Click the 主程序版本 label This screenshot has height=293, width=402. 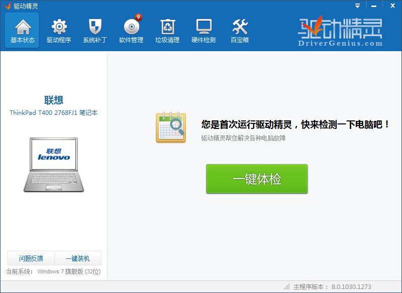[311, 286]
